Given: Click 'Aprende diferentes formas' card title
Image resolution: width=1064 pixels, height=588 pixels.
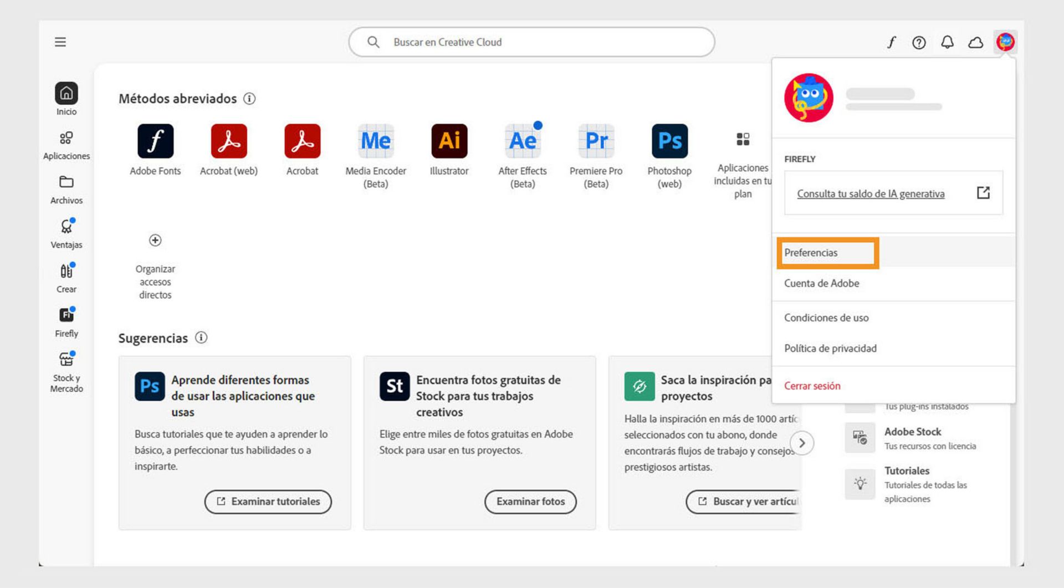Looking at the screenshot, I should click(243, 396).
